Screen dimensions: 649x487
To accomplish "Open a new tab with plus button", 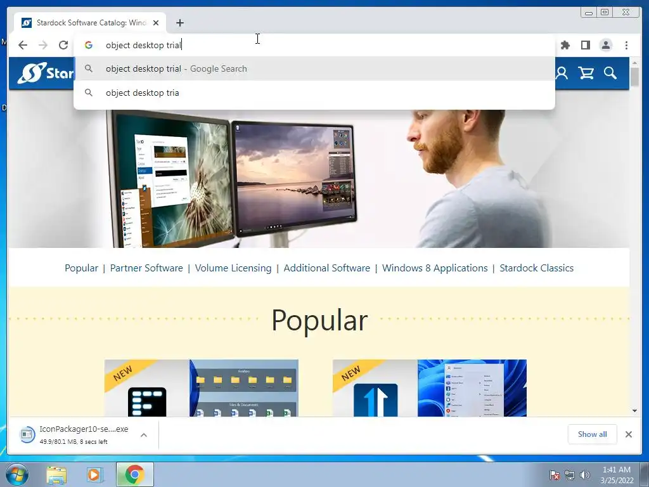I will pyautogui.click(x=179, y=23).
